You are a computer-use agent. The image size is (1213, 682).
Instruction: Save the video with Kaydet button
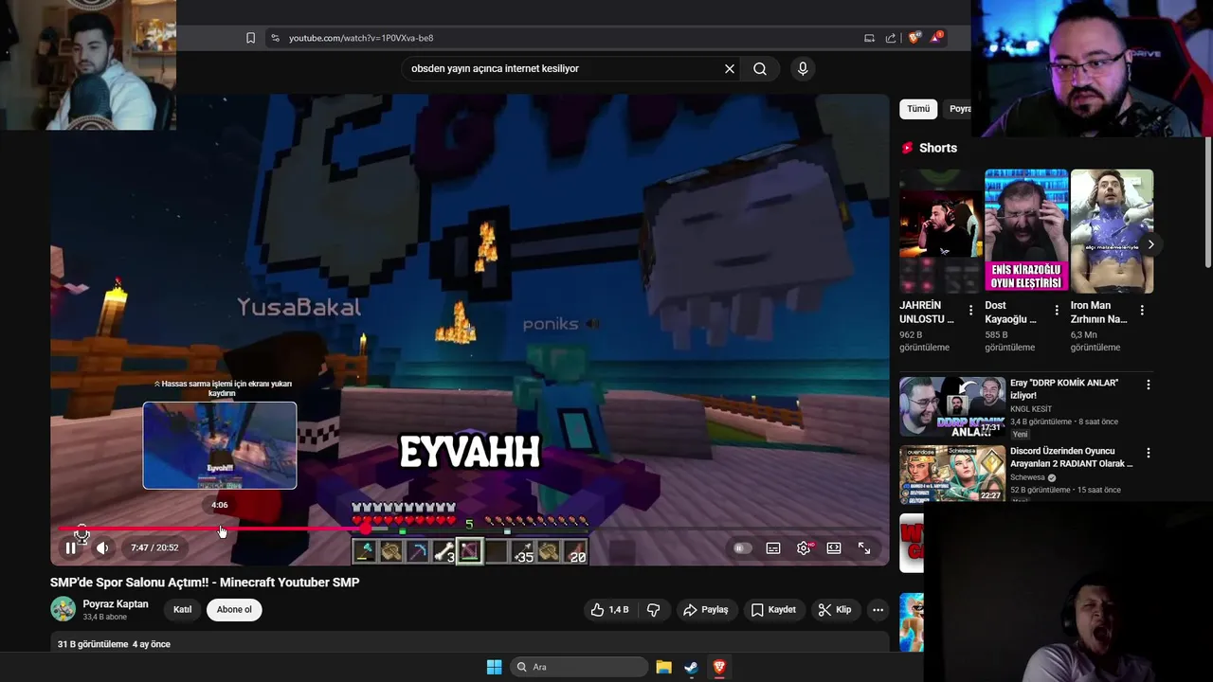pos(773,610)
